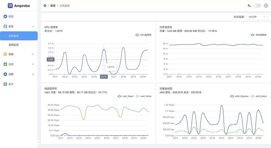Click the language translate icon
271x148 pixels.
[x=249, y=6]
